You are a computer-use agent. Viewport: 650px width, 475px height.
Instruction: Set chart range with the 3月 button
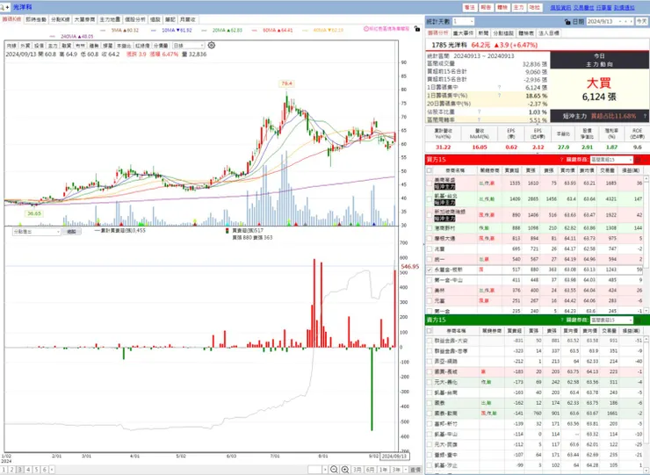coord(357,470)
